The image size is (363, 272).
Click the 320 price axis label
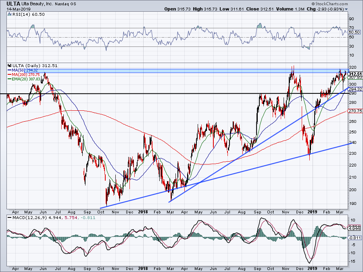[x=353, y=67]
